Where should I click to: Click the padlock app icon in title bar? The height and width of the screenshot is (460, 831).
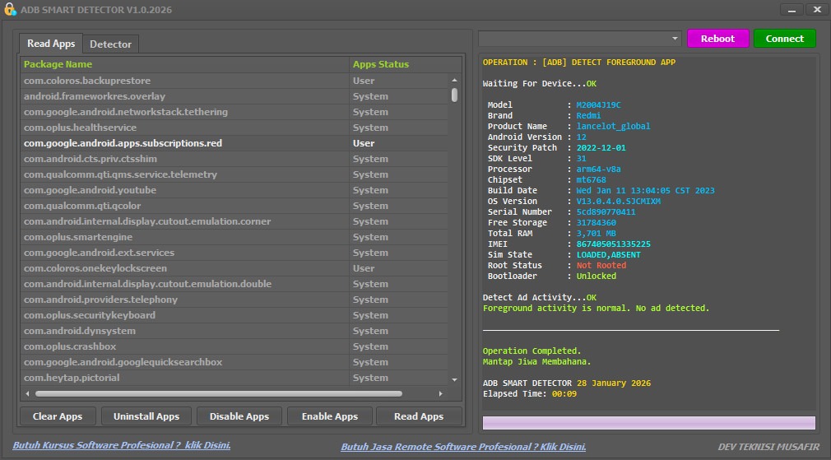click(11, 10)
